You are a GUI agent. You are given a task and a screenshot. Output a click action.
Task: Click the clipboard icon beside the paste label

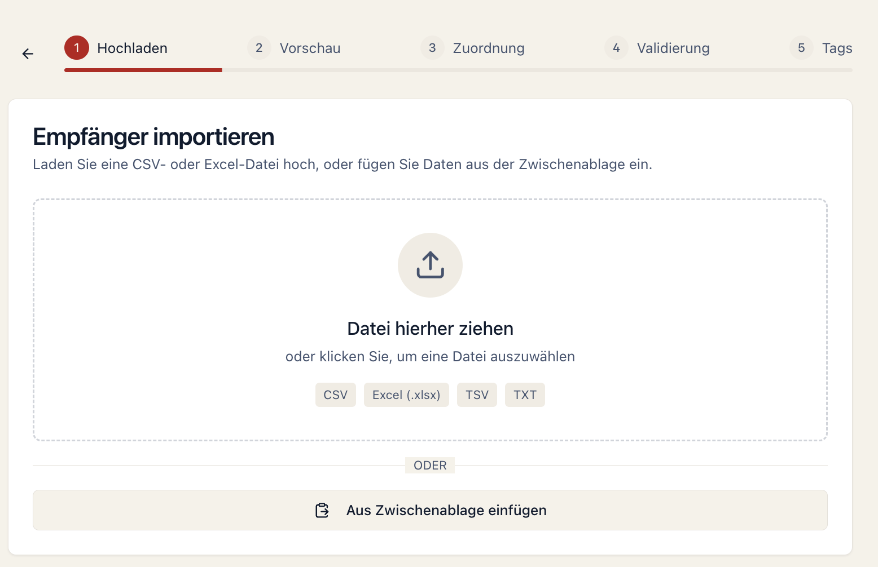click(322, 510)
